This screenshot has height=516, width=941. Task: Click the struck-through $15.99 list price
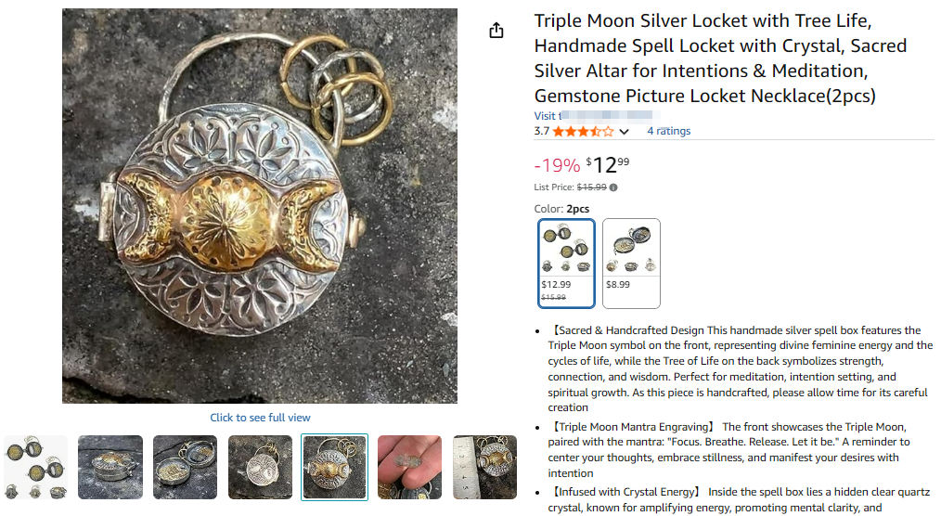click(x=591, y=187)
